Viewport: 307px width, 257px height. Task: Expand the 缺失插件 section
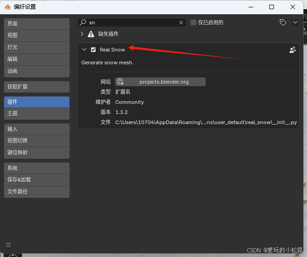tap(82, 34)
